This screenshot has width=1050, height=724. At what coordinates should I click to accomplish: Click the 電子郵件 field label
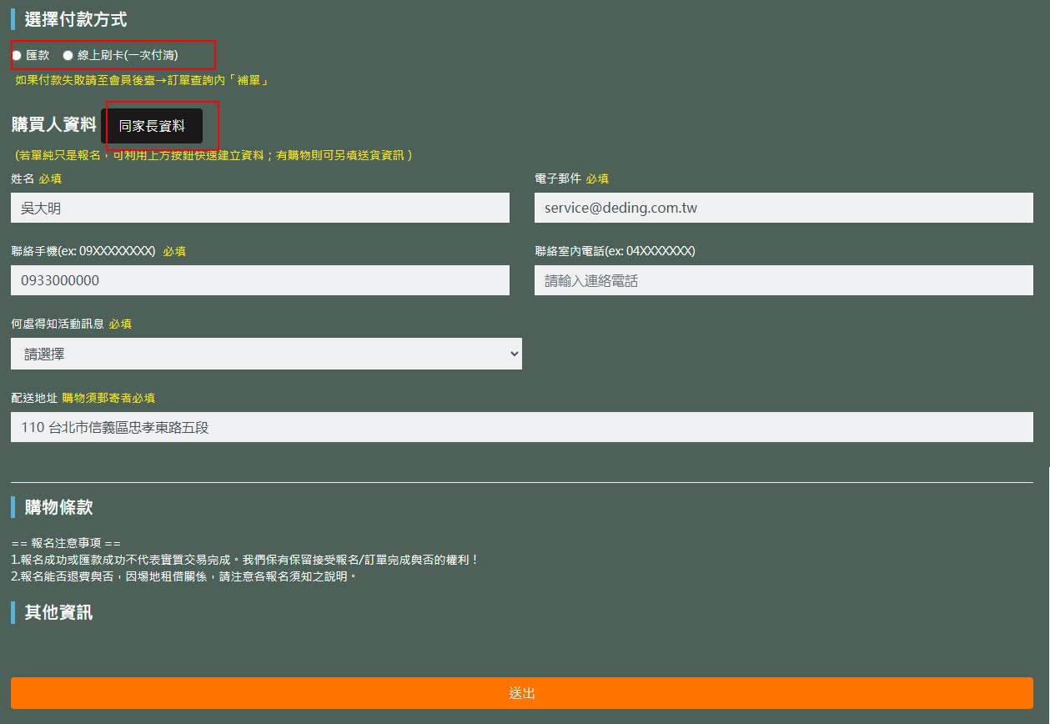click(x=557, y=178)
